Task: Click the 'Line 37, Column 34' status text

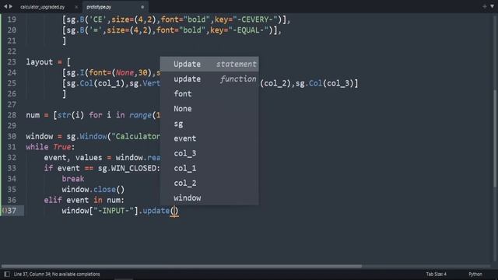Action: (x=57, y=274)
